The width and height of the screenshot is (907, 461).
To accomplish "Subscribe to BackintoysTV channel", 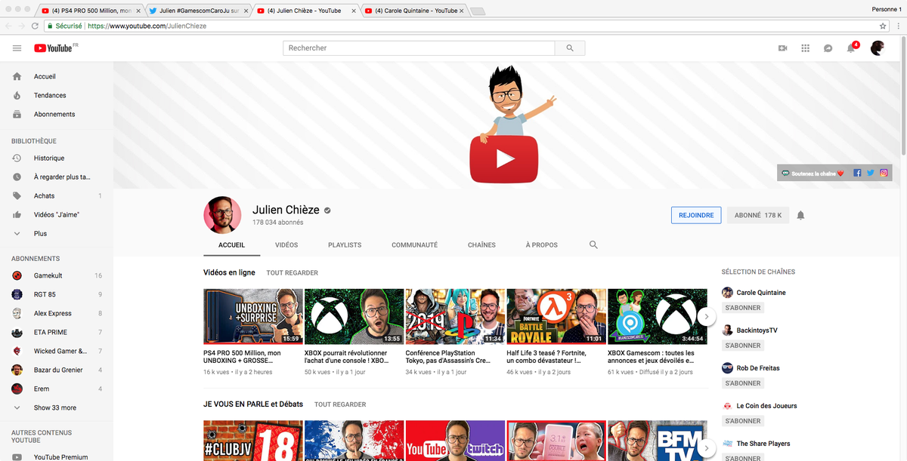I will 743,346.
